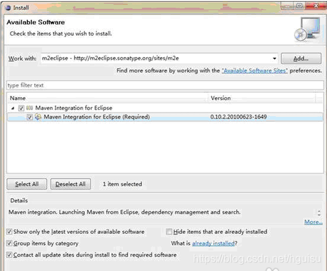This screenshot has height=271, width=327.
Task: Click the feature icon beside Maven Integration (Required)
Action: tap(38, 117)
